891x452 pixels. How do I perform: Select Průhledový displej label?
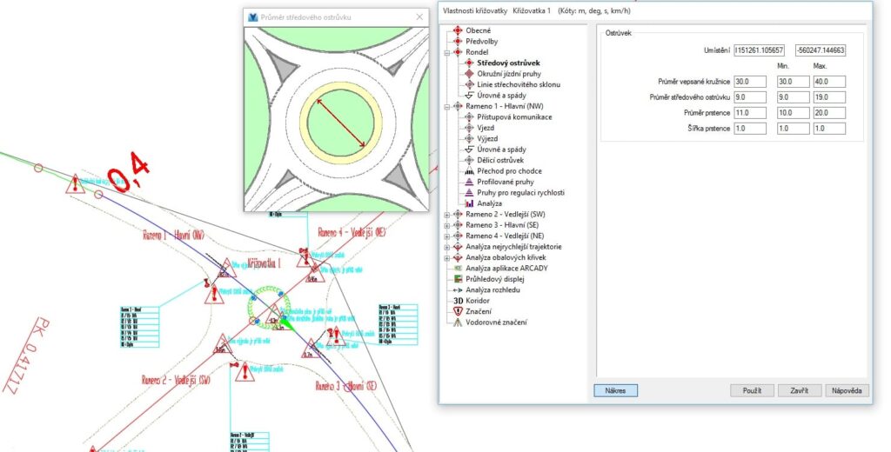(x=495, y=279)
